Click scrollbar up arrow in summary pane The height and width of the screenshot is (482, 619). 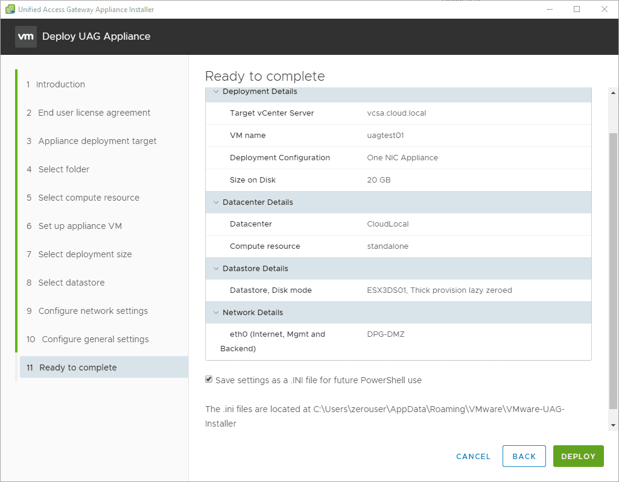[613, 93]
